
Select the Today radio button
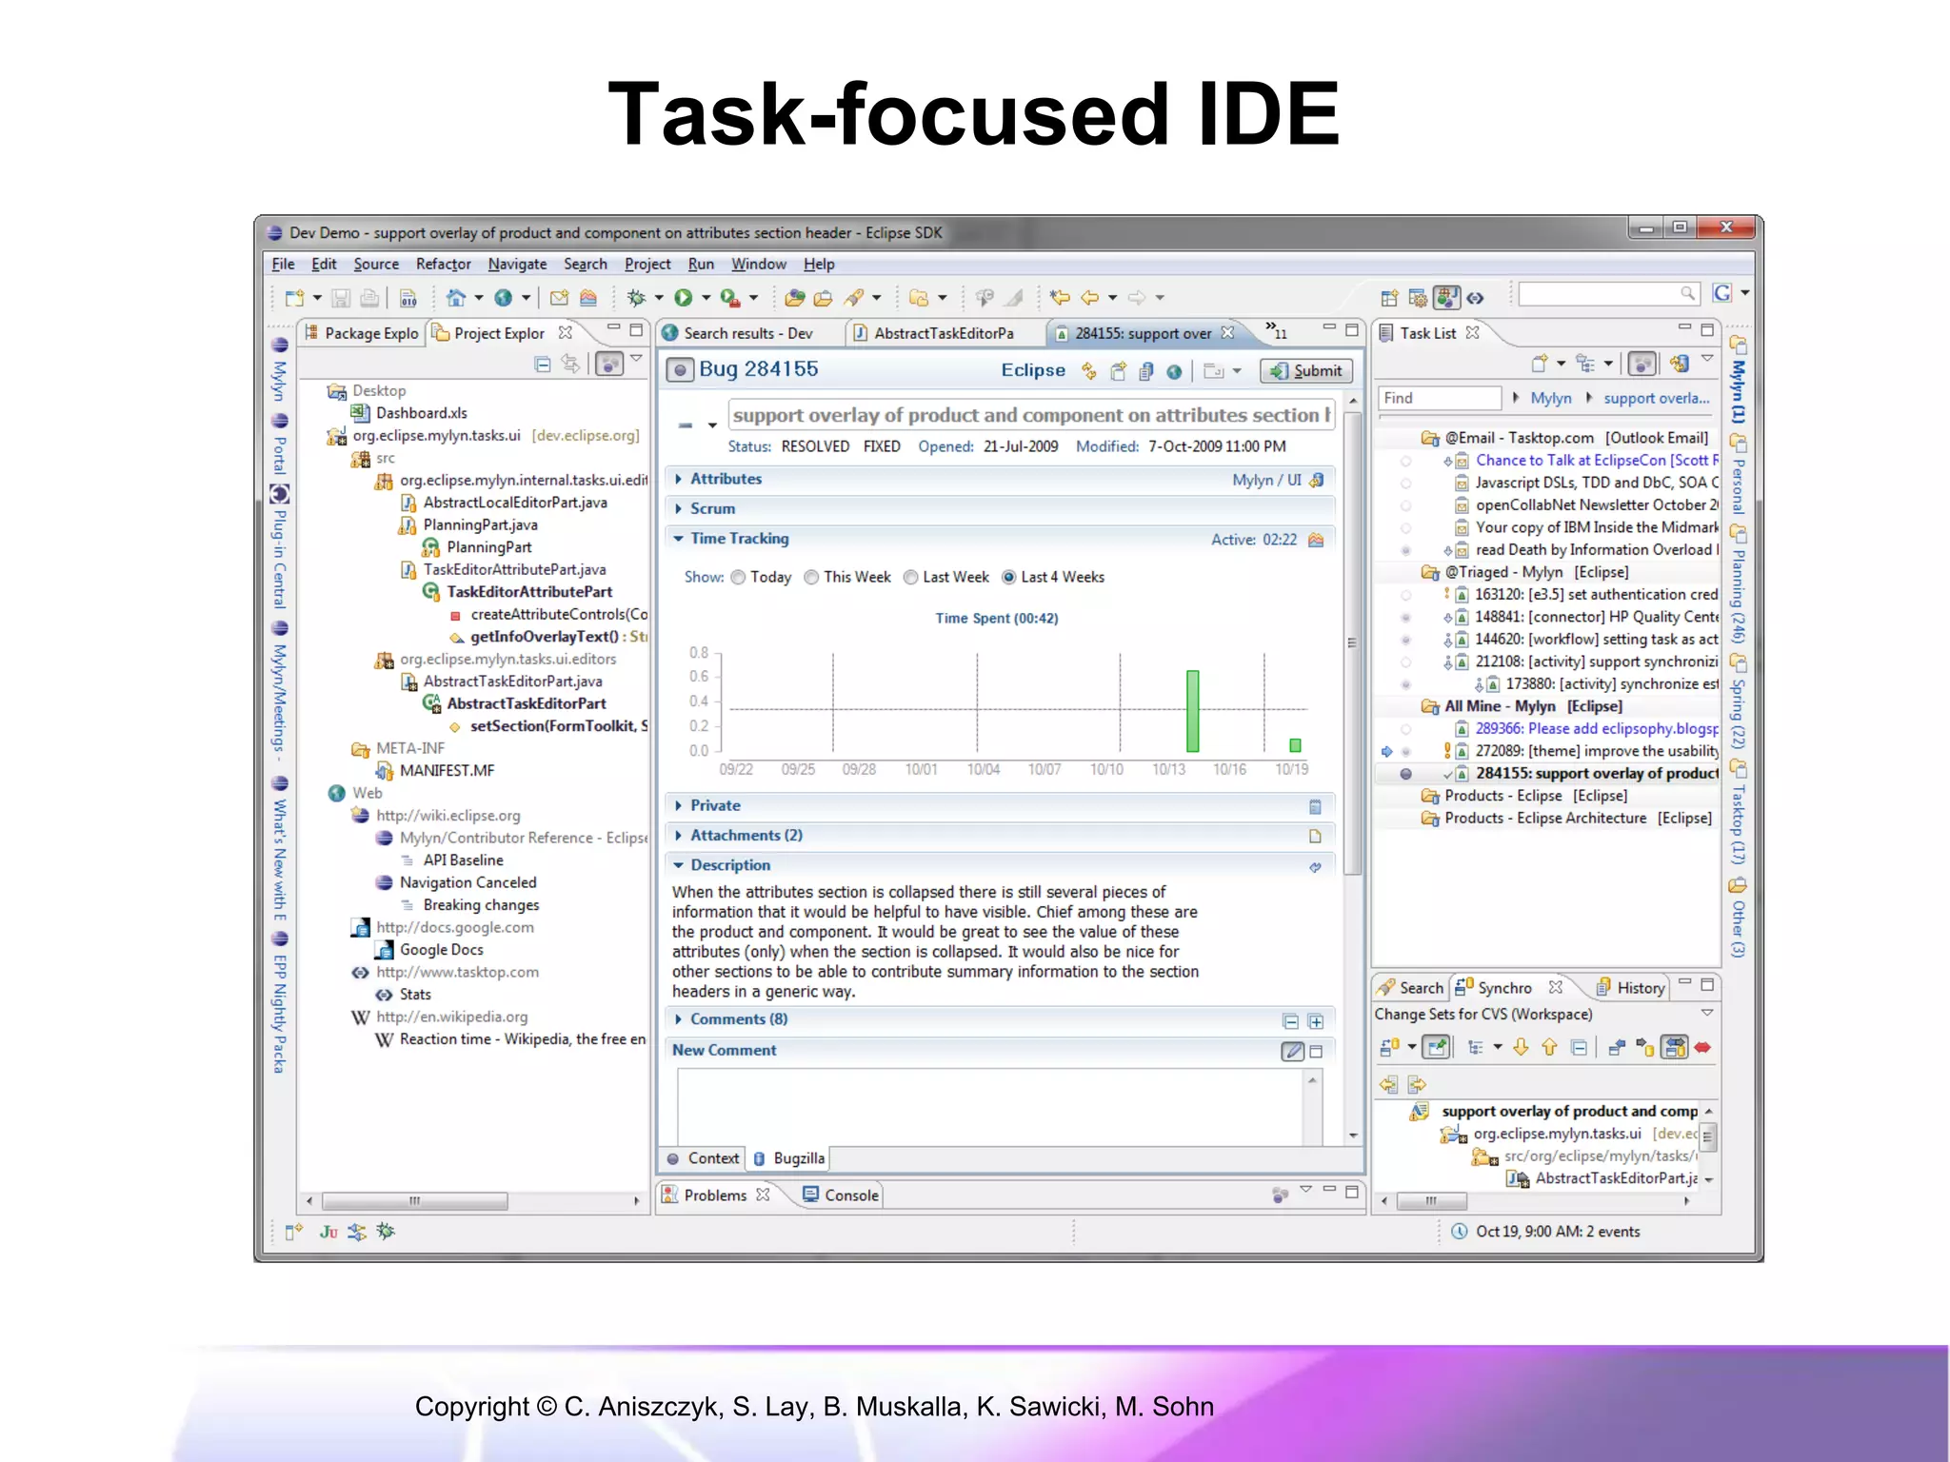[x=738, y=578]
